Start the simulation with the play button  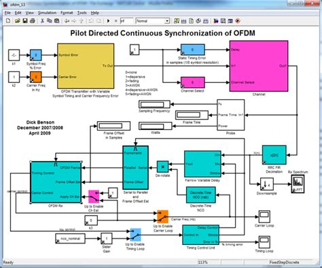click(108, 21)
